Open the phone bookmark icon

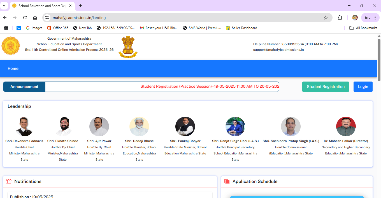click(x=19, y=28)
